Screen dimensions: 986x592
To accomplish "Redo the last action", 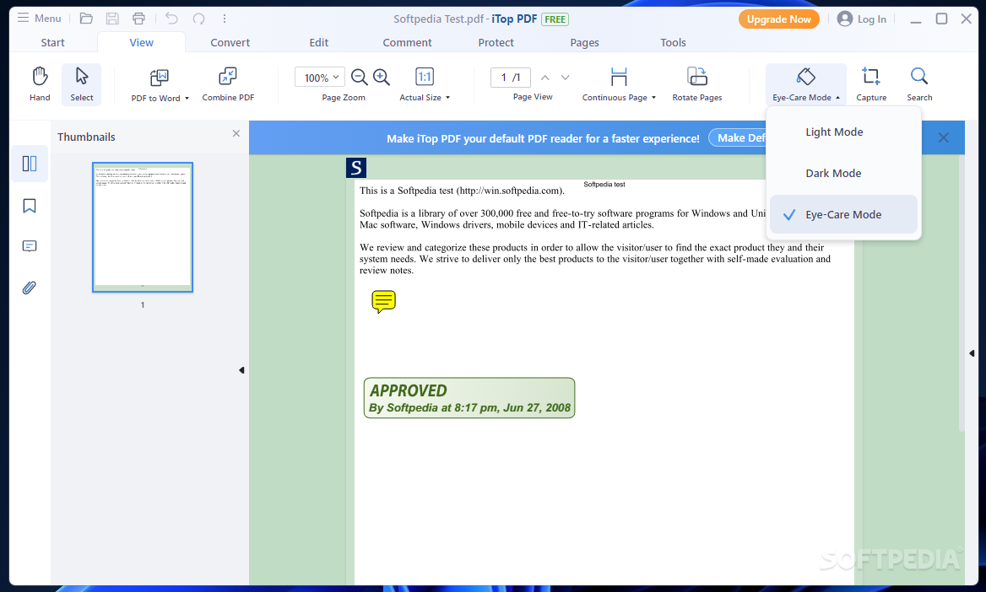I will pyautogui.click(x=198, y=19).
